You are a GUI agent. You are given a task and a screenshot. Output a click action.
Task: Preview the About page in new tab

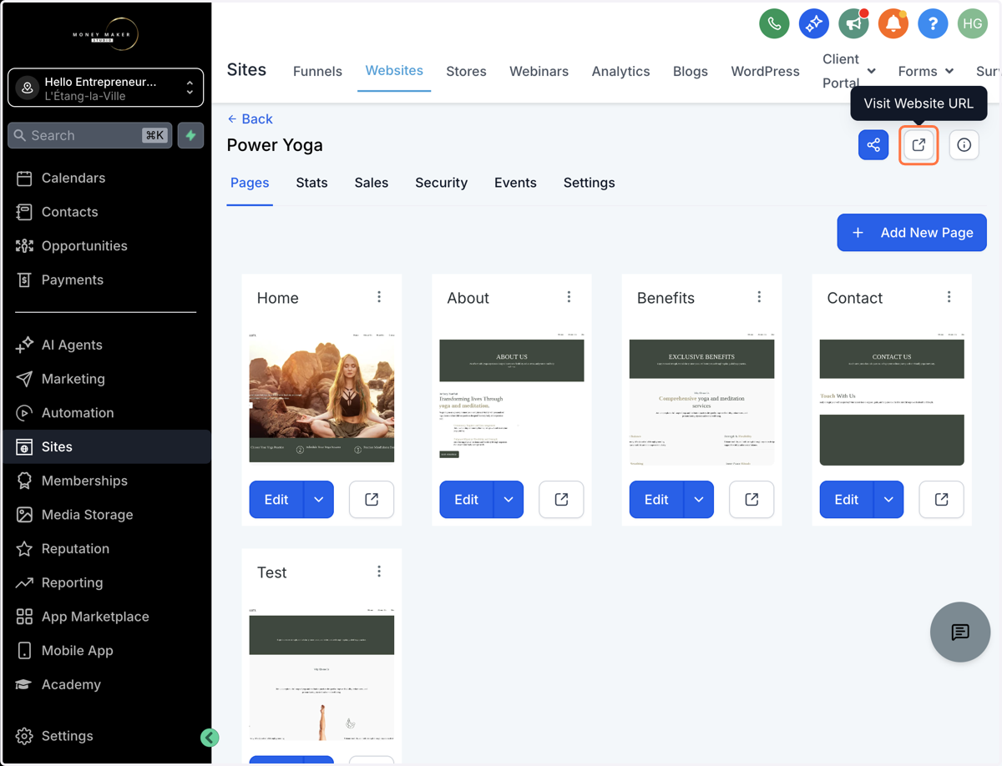coord(561,500)
